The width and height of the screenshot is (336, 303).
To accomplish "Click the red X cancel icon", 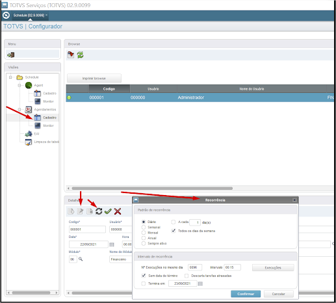I will pyautogui.click(x=118, y=211).
